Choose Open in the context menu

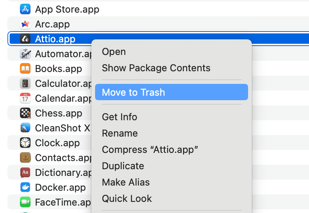click(x=114, y=52)
